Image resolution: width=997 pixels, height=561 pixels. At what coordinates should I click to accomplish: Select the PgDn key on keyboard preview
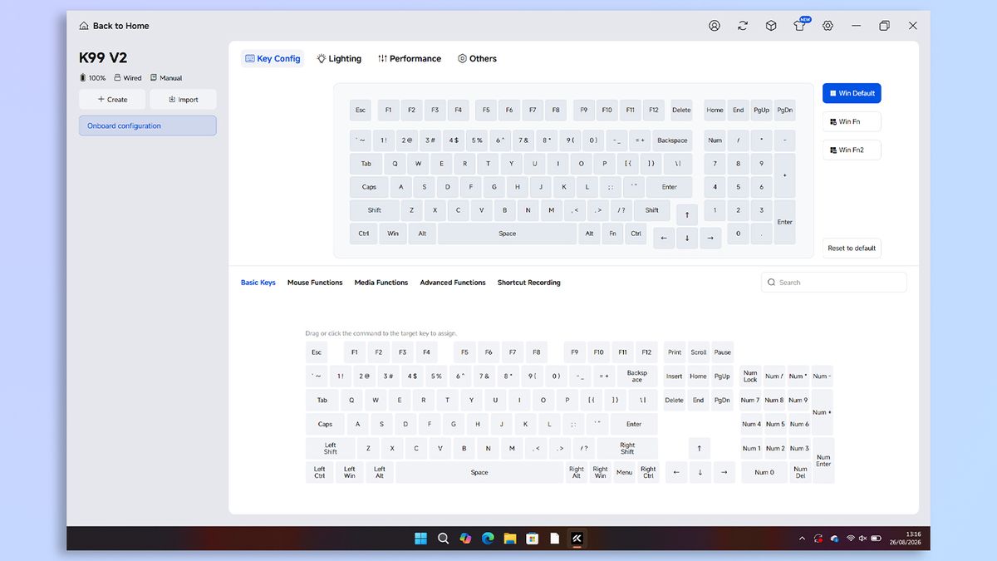(785, 110)
